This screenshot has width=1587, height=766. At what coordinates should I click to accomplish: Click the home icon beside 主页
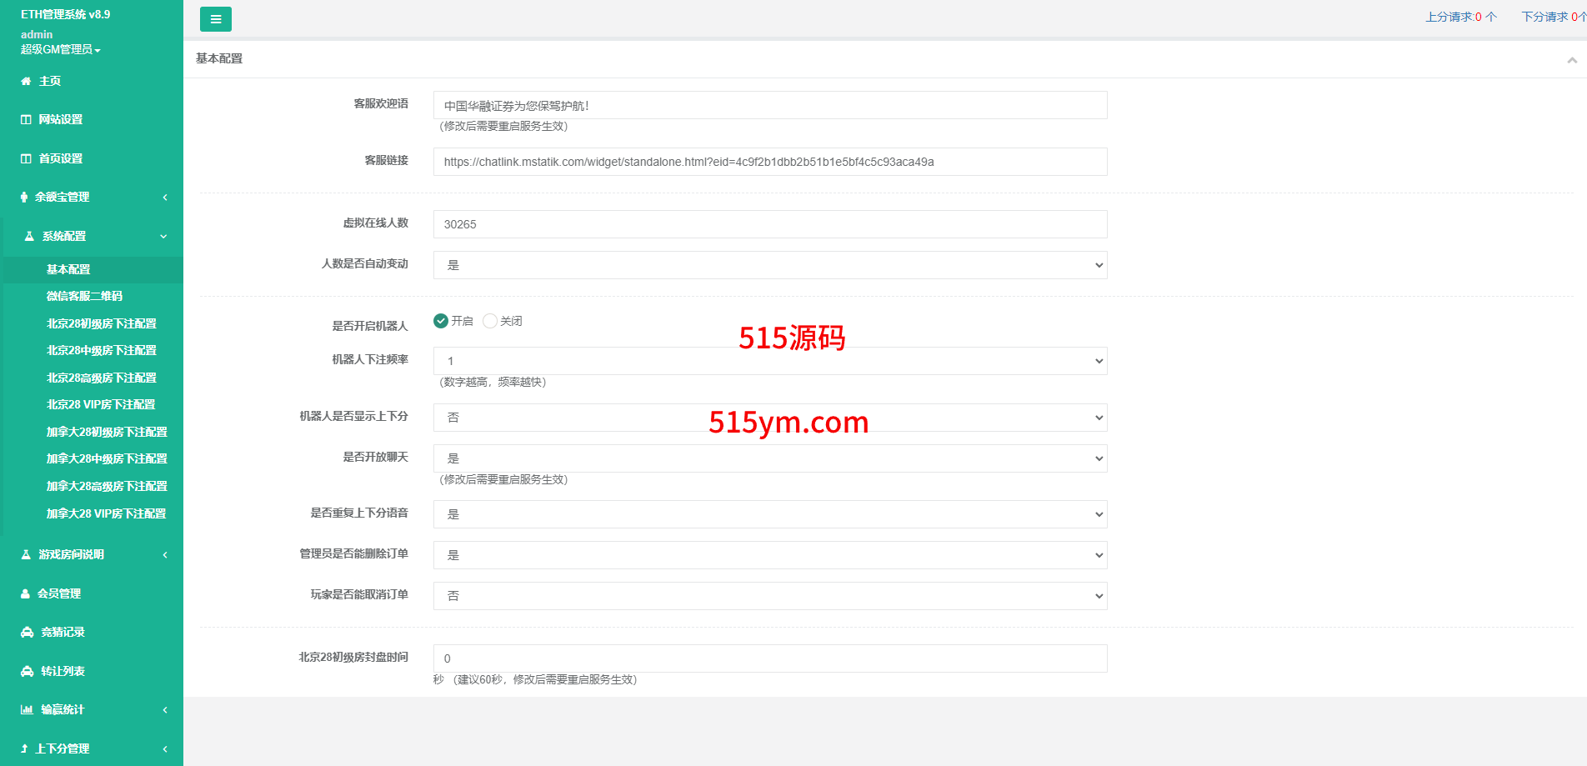[x=26, y=82]
